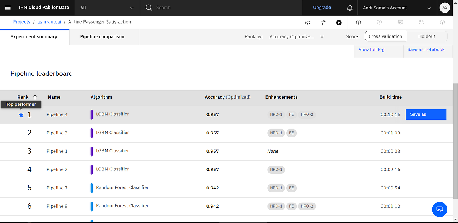Switch scoring to Holdout
This screenshot has width=458, height=223.
pos(427,36)
